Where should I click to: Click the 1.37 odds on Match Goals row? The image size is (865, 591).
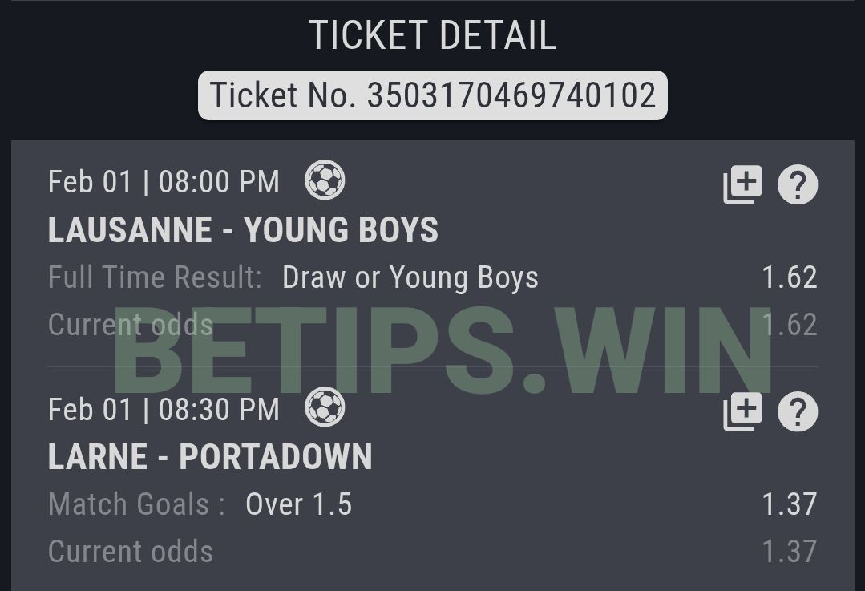pos(790,504)
